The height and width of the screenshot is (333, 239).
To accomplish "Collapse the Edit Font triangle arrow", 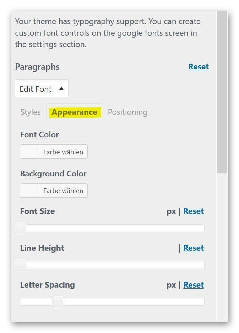I will point(61,89).
